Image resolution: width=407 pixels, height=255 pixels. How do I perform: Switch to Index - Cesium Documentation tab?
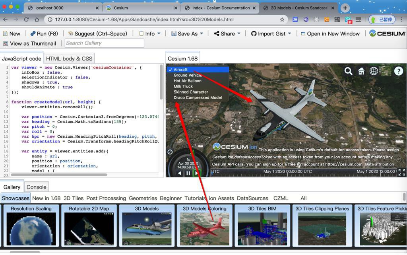click(x=220, y=8)
